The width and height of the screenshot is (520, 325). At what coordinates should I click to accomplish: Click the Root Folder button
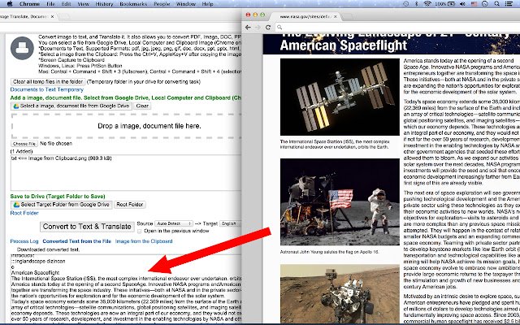coord(130,205)
